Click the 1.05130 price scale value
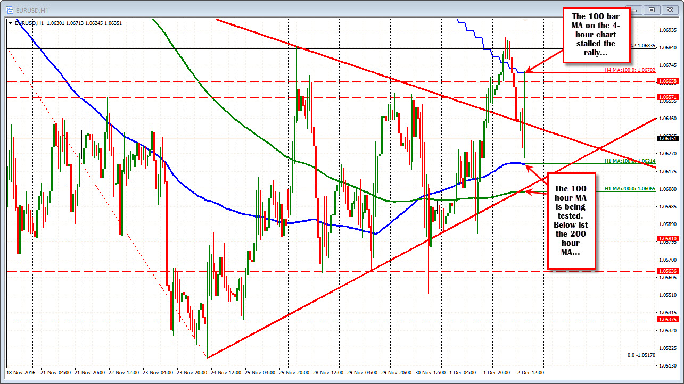684x384 pixels. [667, 365]
